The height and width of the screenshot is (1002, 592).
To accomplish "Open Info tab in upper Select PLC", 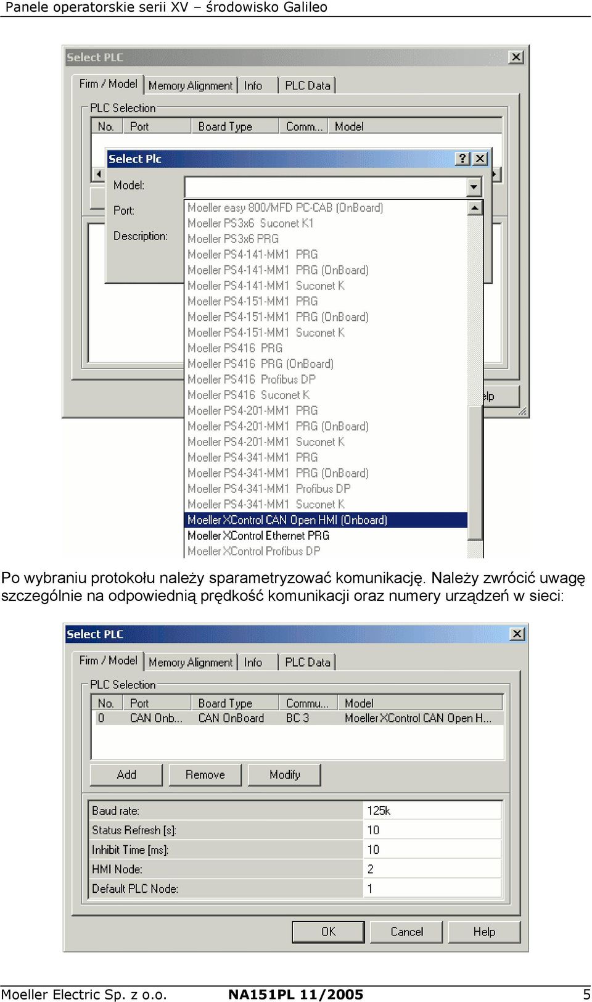I will (x=253, y=86).
